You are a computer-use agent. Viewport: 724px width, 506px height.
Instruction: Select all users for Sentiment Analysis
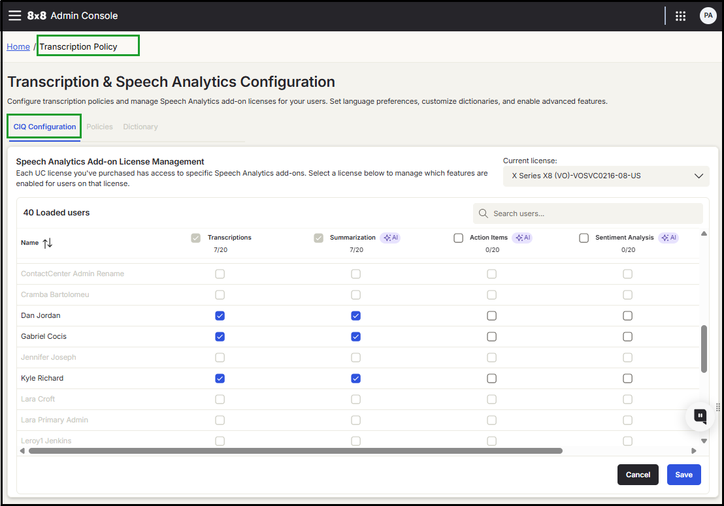[x=584, y=238]
